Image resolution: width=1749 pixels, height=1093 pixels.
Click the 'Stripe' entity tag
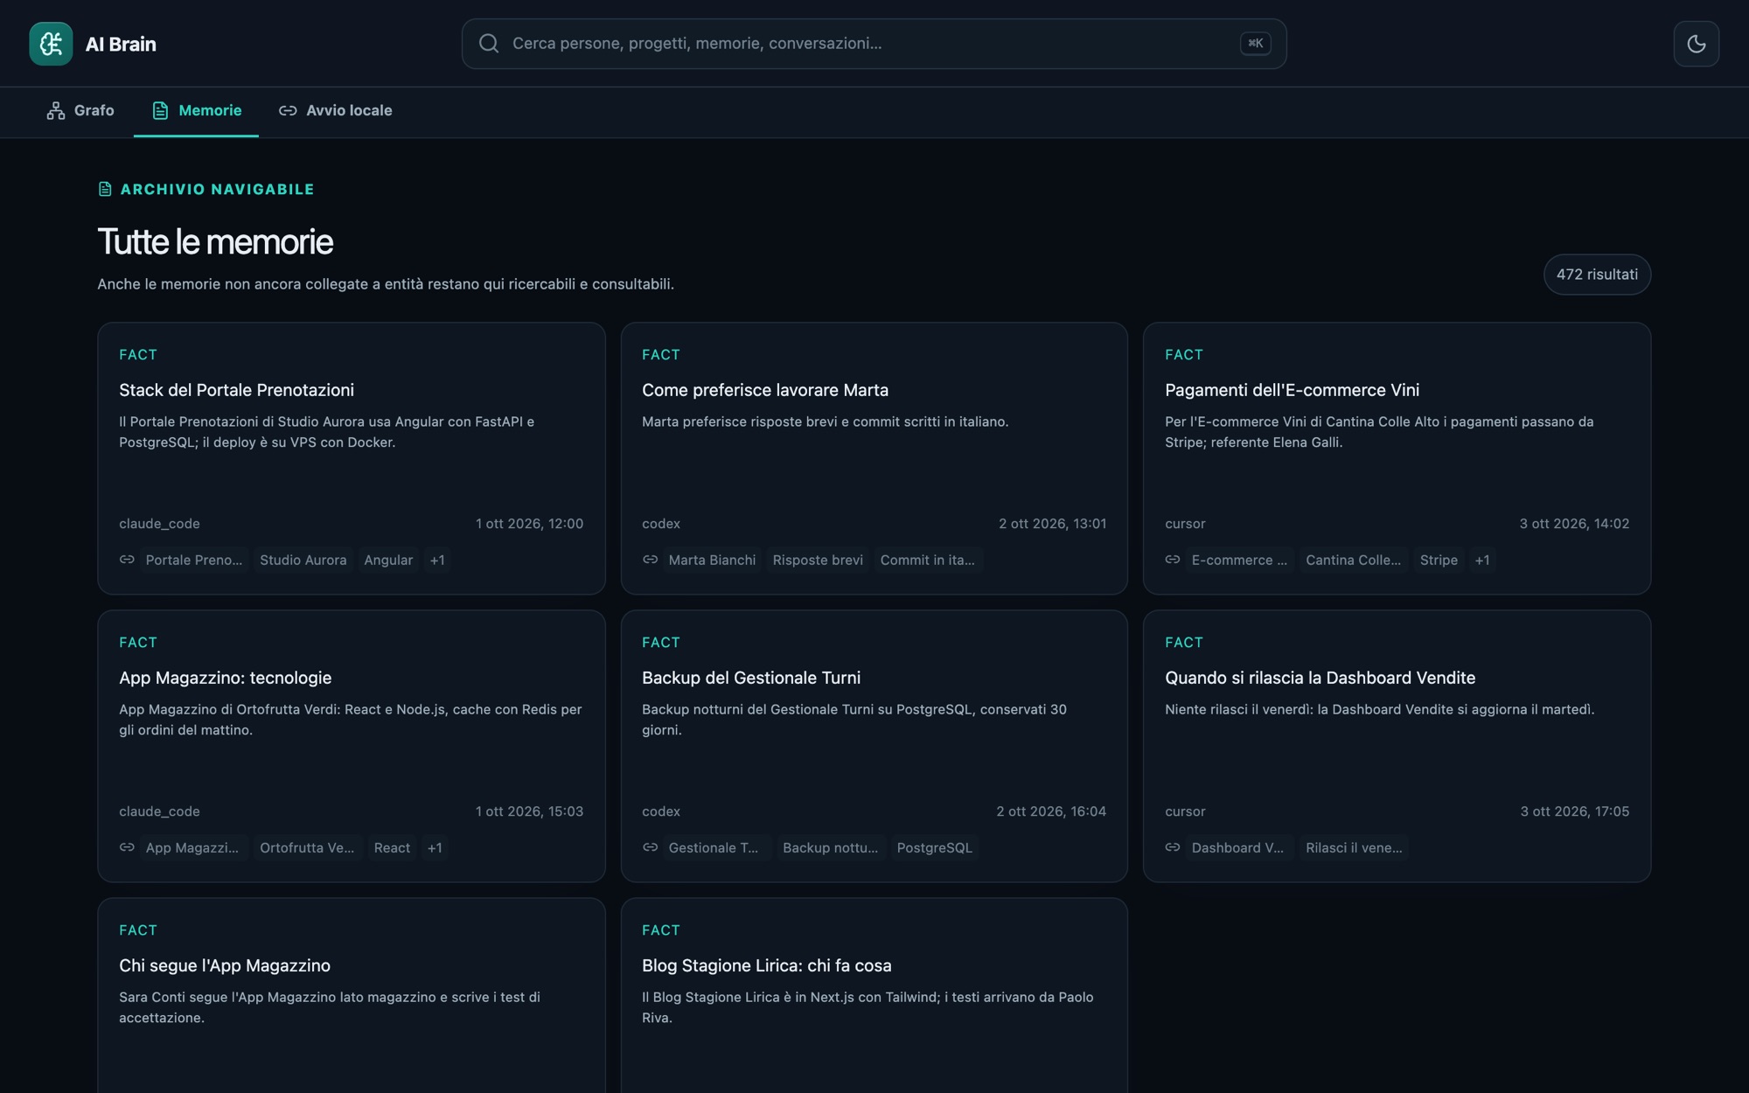1439,560
